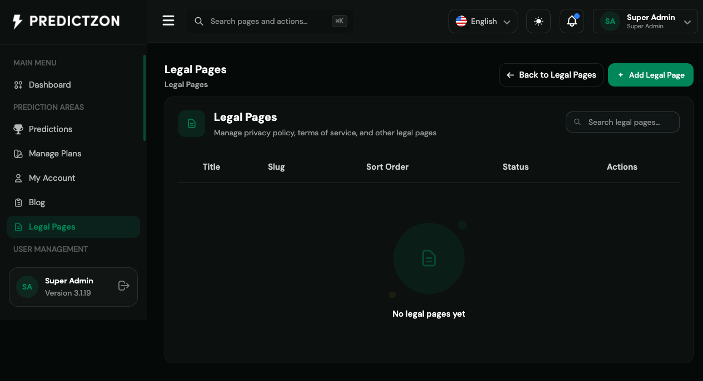Click the sidebar vertical scrollbar
Image resolution: width=703 pixels, height=381 pixels.
(144, 98)
